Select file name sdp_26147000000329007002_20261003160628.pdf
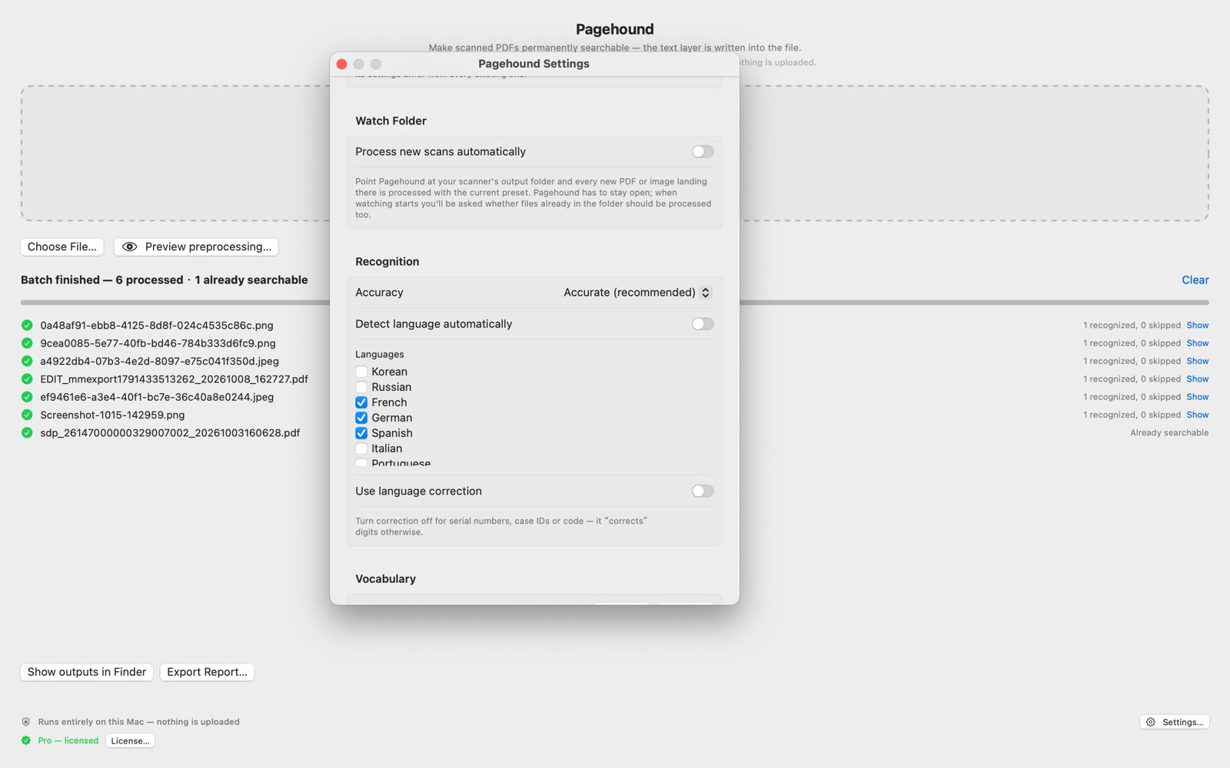 click(x=170, y=433)
